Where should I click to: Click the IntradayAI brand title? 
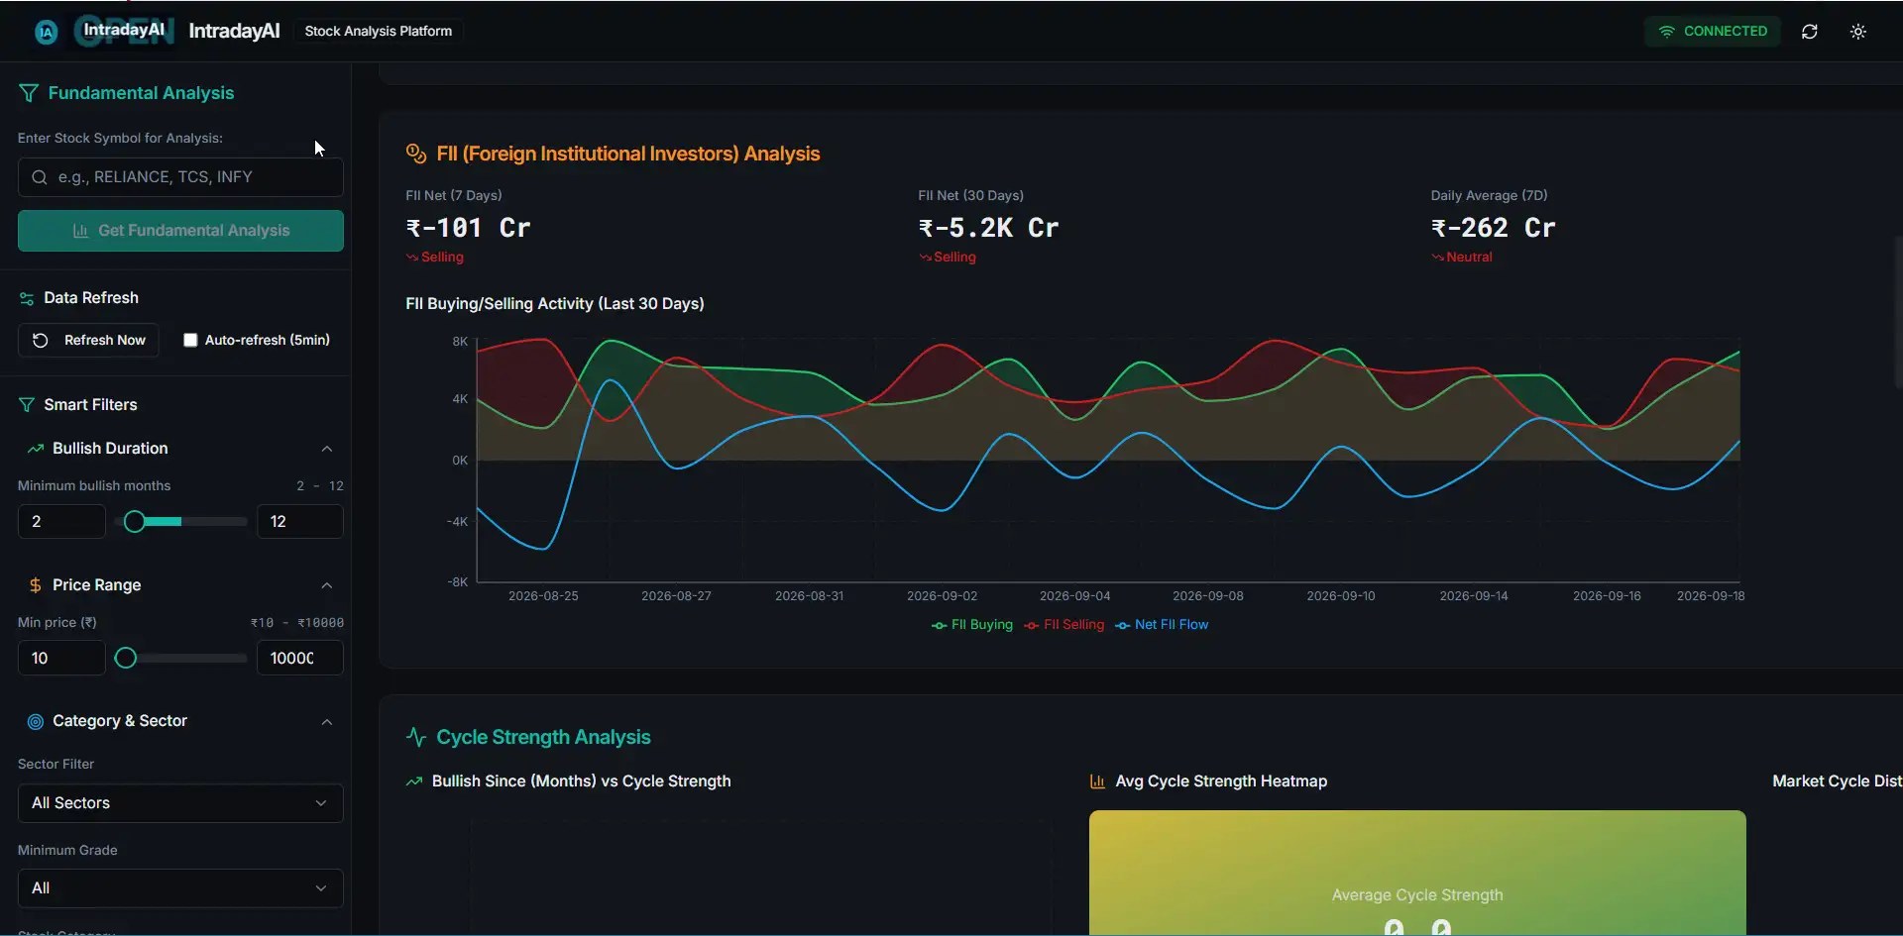tap(234, 32)
